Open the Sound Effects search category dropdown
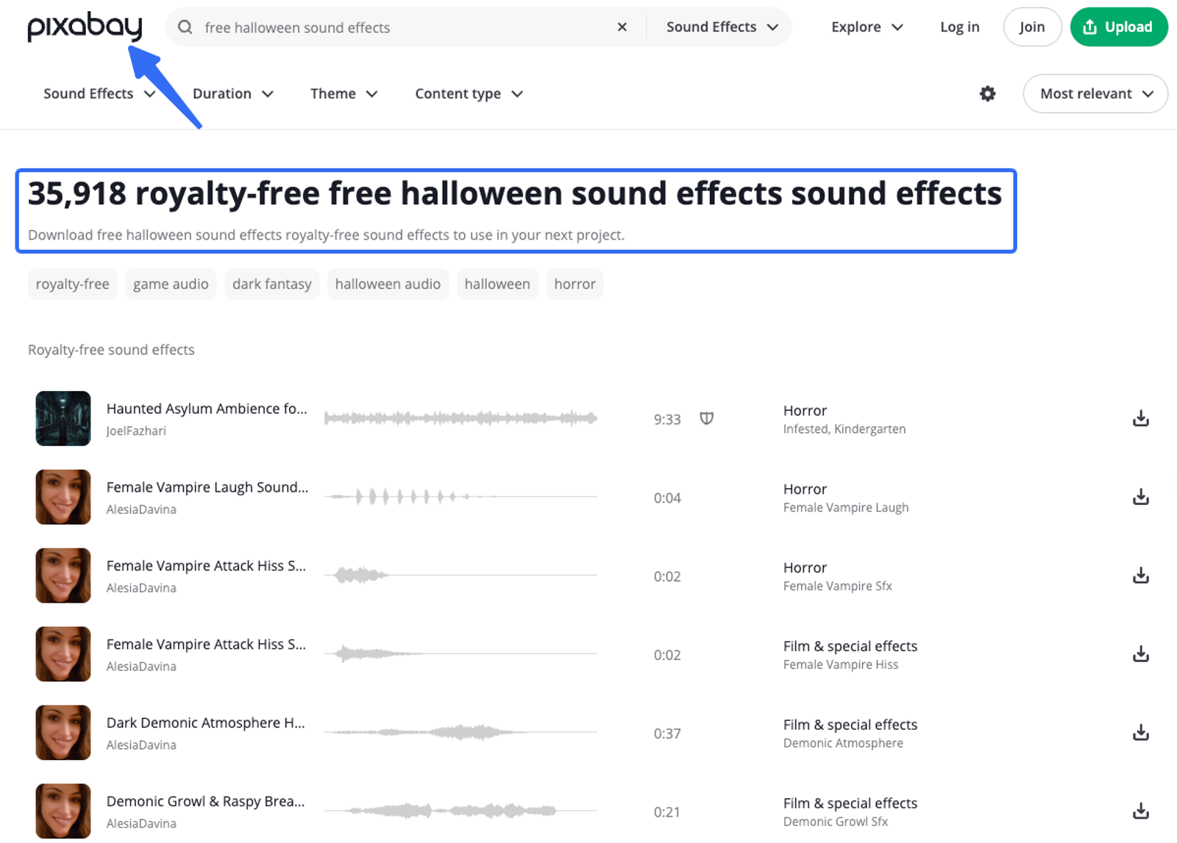 coord(722,27)
